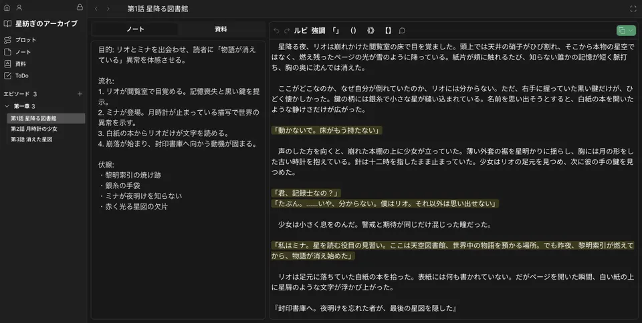Click the green copy button
This screenshot has width=642, height=323.
[x=622, y=31]
